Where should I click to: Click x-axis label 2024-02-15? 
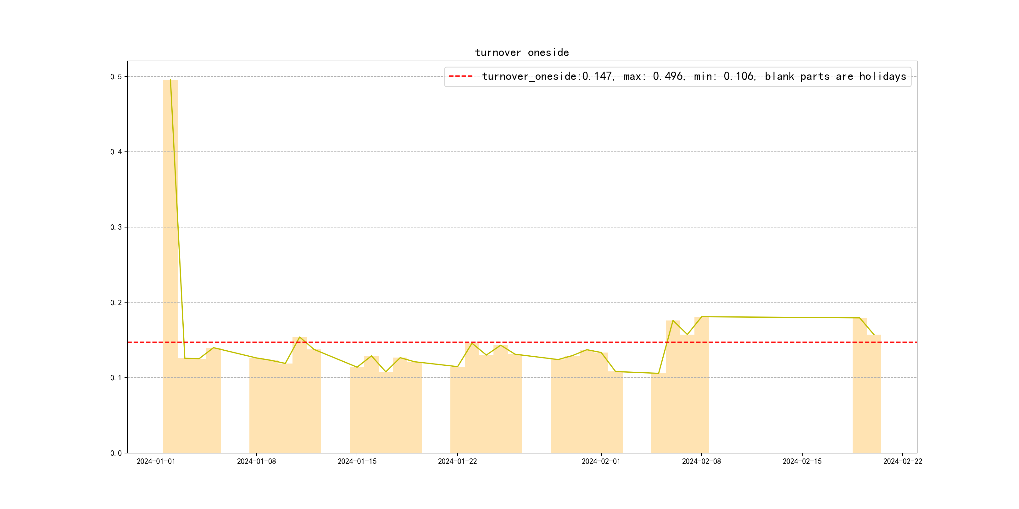coord(802,462)
